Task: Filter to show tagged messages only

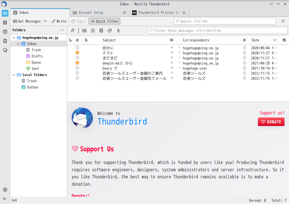Action: point(110,30)
